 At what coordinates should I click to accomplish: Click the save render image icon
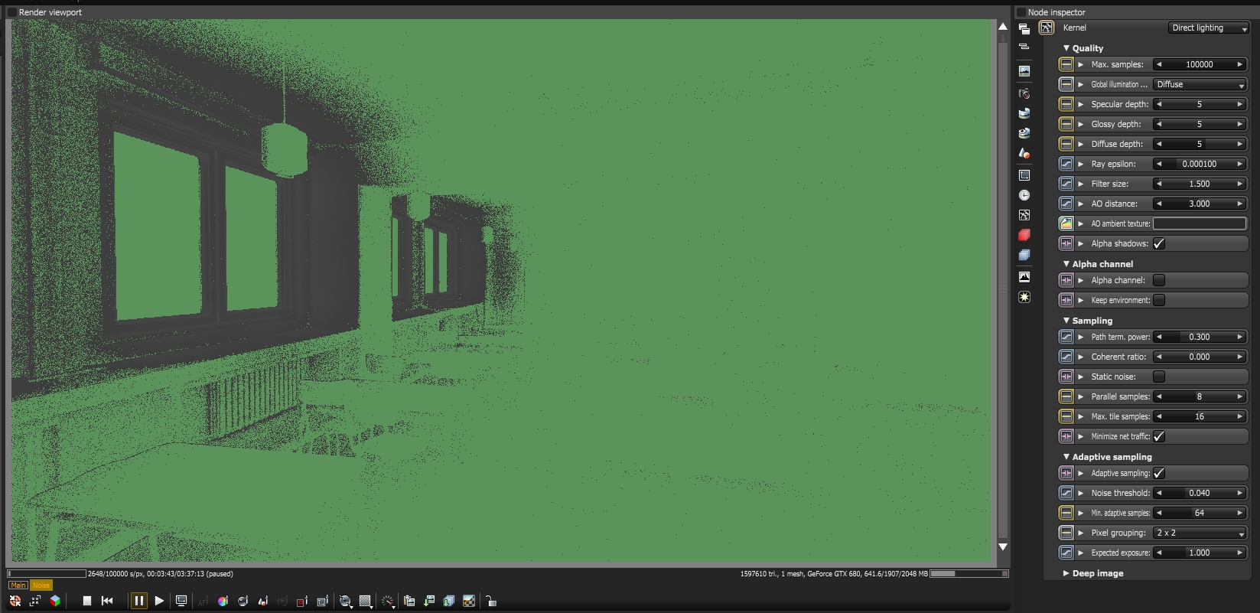tap(429, 602)
